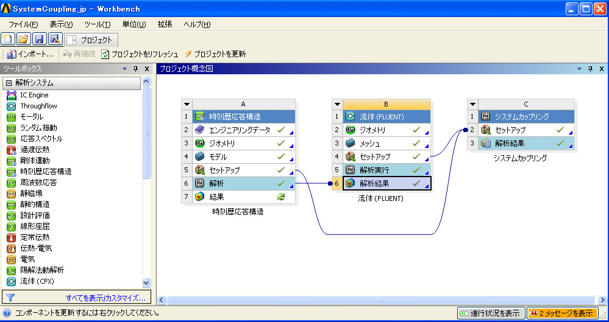This screenshot has width=609, height=322.
Task: Open the ファイル(F) menu
Action: (23, 24)
